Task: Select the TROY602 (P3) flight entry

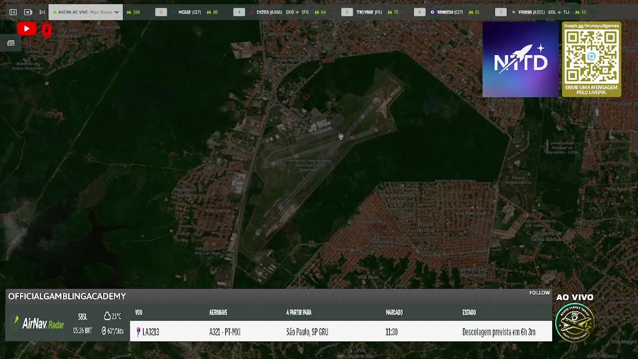Action: click(369, 12)
